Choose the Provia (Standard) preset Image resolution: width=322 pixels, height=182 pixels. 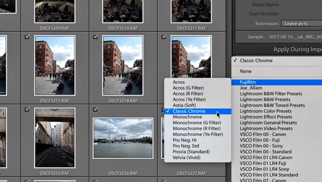coord(198,152)
